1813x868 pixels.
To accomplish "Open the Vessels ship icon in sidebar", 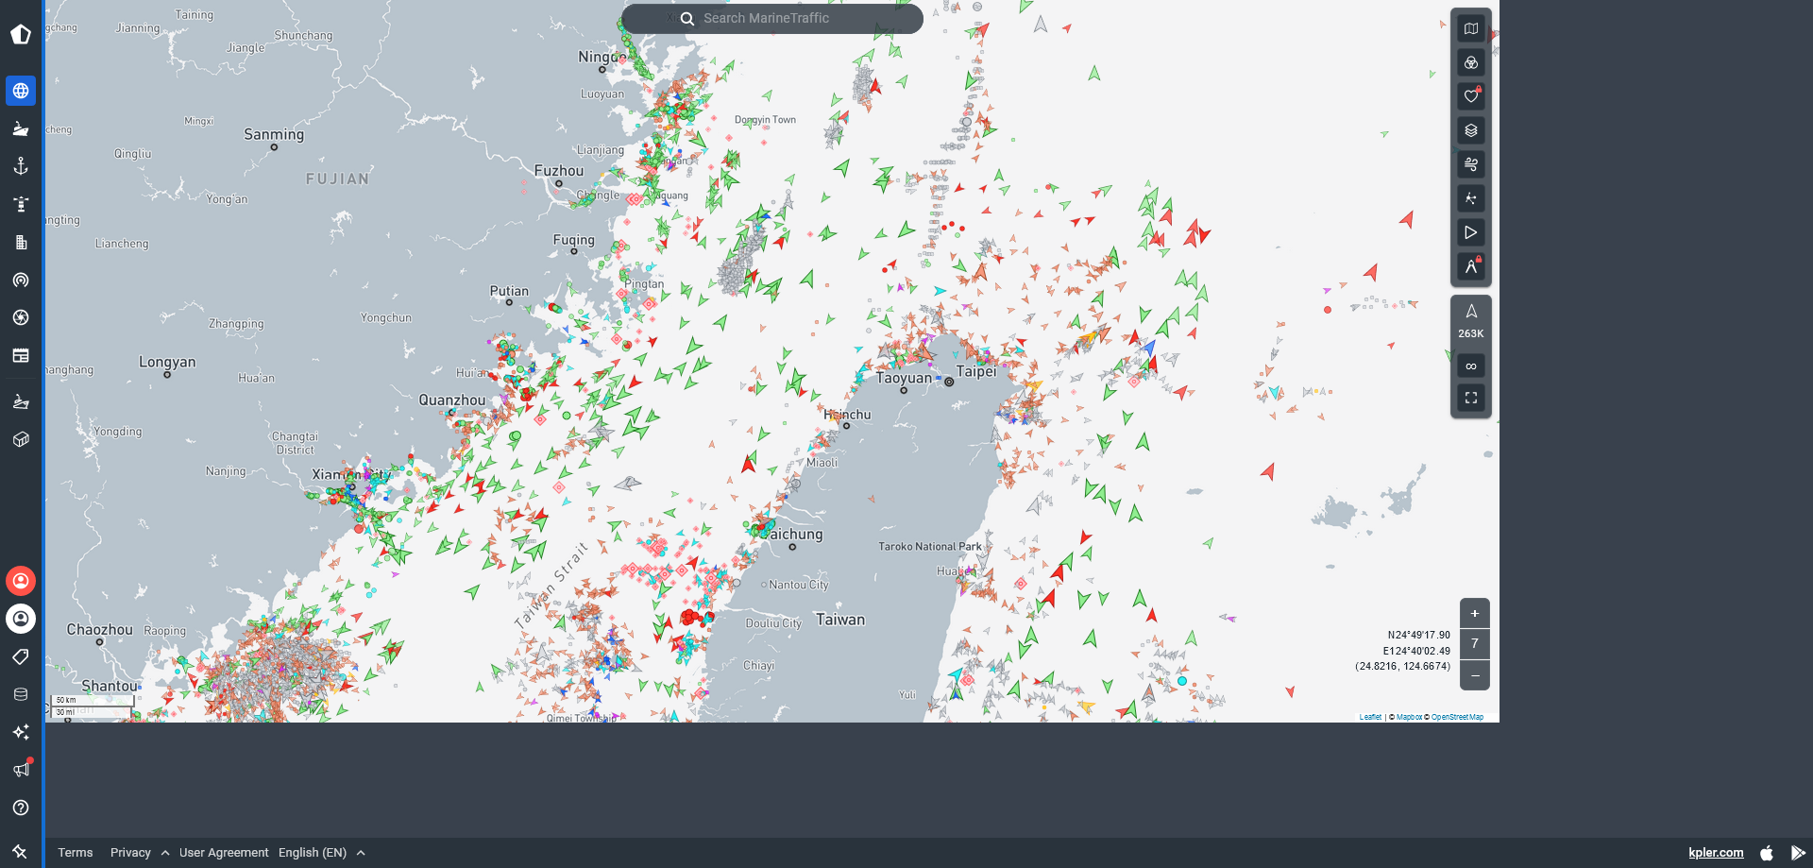I will (21, 128).
